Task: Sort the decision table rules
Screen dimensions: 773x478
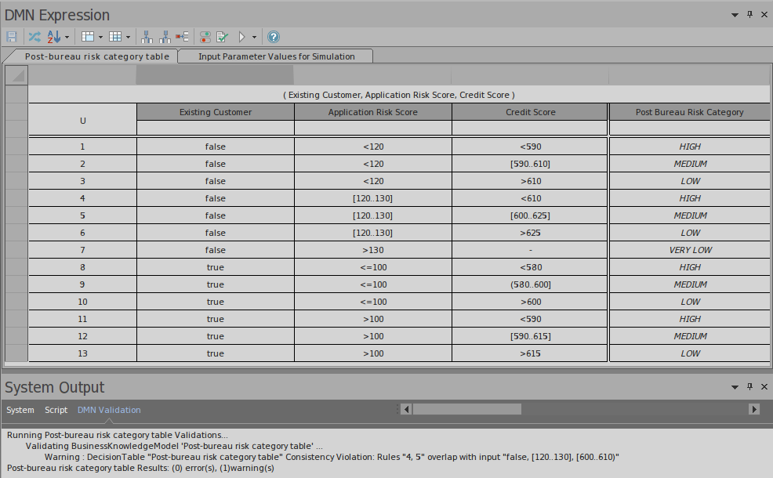Action: point(53,36)
